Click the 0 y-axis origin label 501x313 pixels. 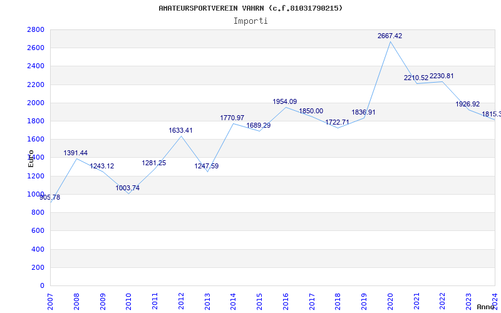tap(42, 286)
